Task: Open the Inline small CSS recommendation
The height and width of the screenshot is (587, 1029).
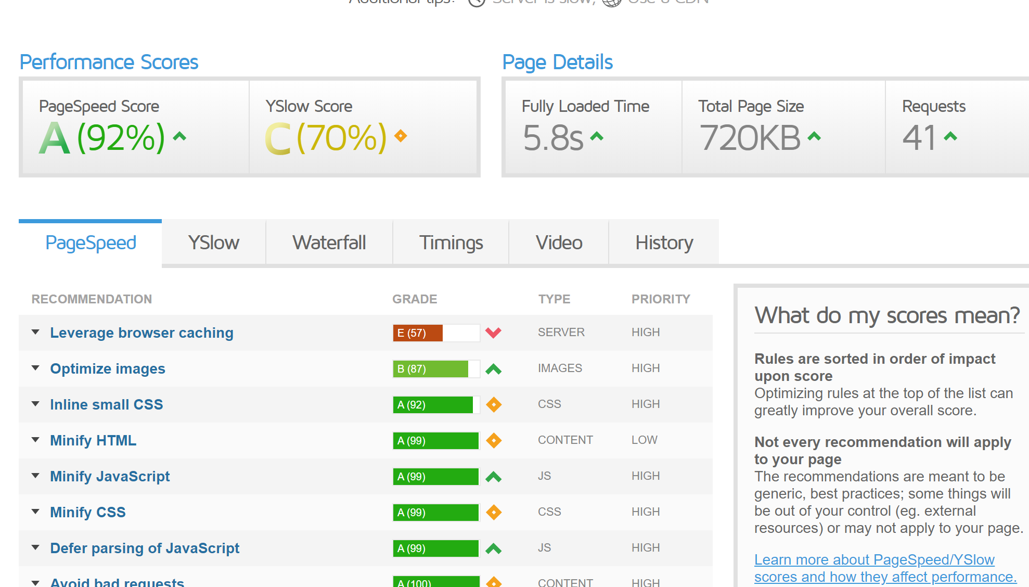Action: click(x=107, y=404)
